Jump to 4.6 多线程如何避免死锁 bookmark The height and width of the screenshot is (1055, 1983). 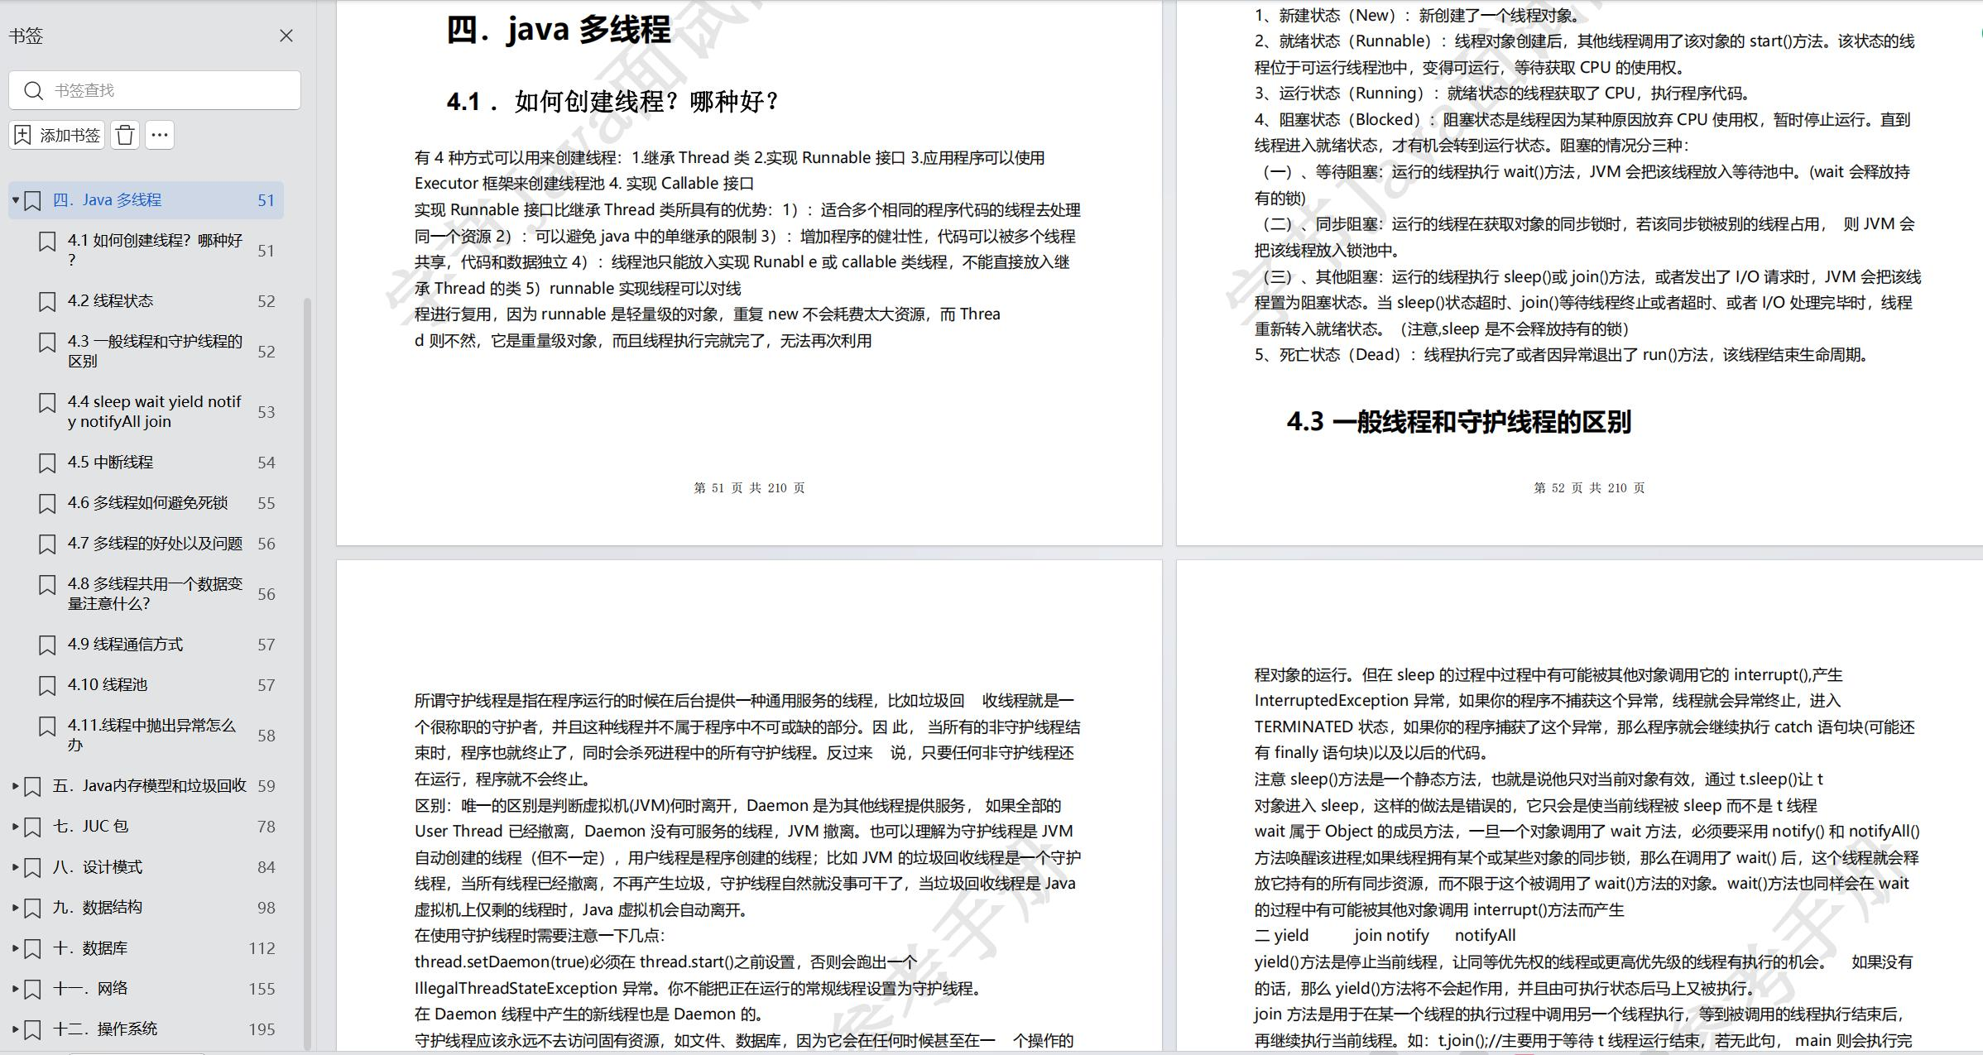147,503
